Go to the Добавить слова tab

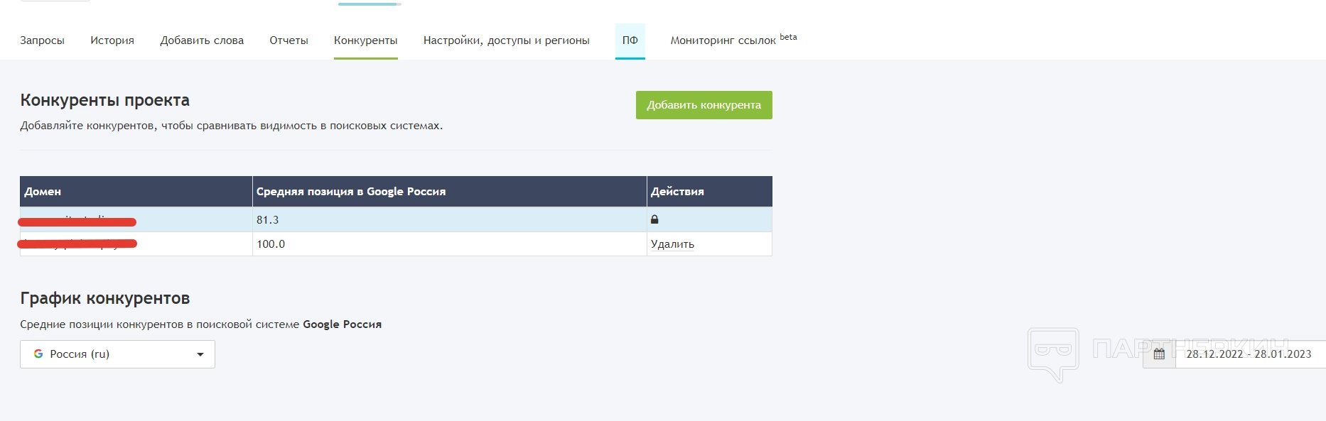[x=202, y=40]
